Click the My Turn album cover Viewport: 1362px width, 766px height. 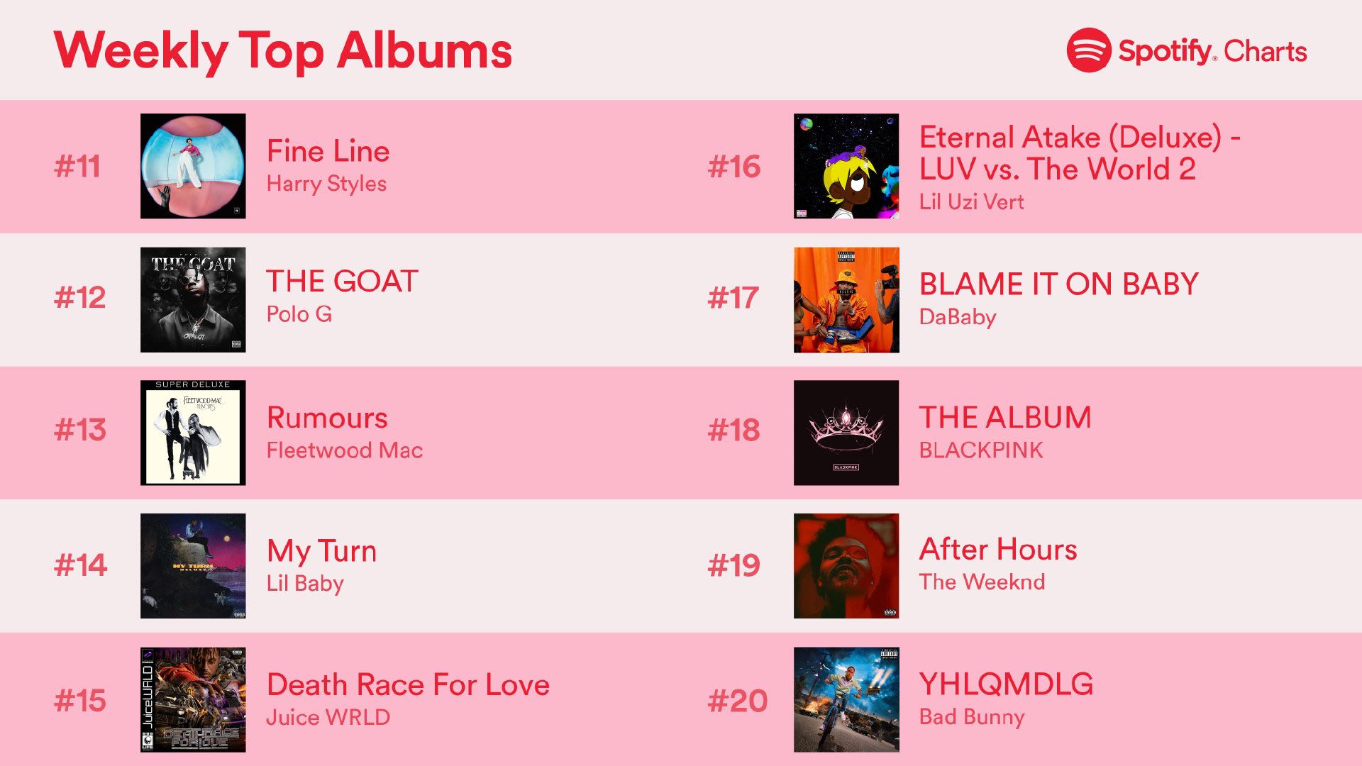point(193,566)
